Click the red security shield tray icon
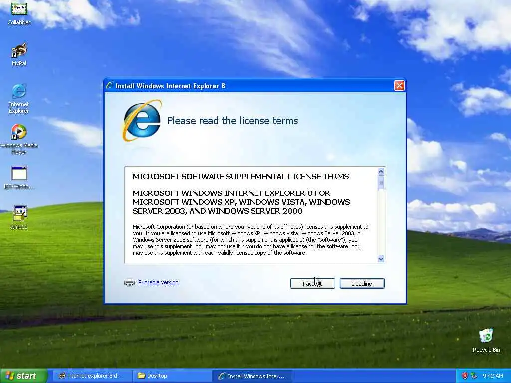The width and height of the screenshot is (511, 383). (465, 376)
